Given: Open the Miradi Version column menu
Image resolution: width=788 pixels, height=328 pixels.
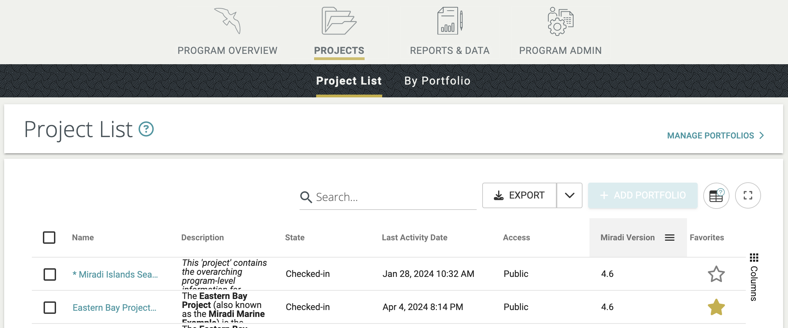Looking at the screenshot, I should point(670,238).
